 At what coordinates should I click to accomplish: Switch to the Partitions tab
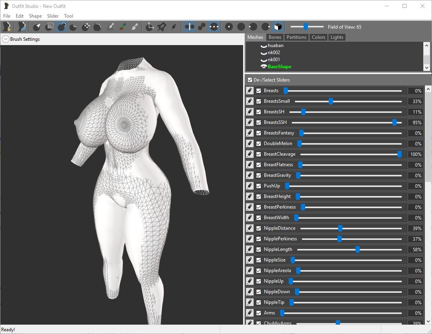coord(296,37)
